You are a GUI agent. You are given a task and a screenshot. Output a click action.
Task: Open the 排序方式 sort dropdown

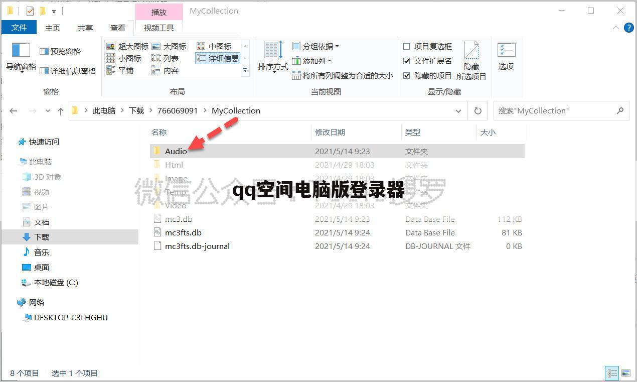click(273, 57)
